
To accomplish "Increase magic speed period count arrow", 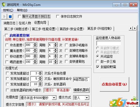I will point(56,50).
